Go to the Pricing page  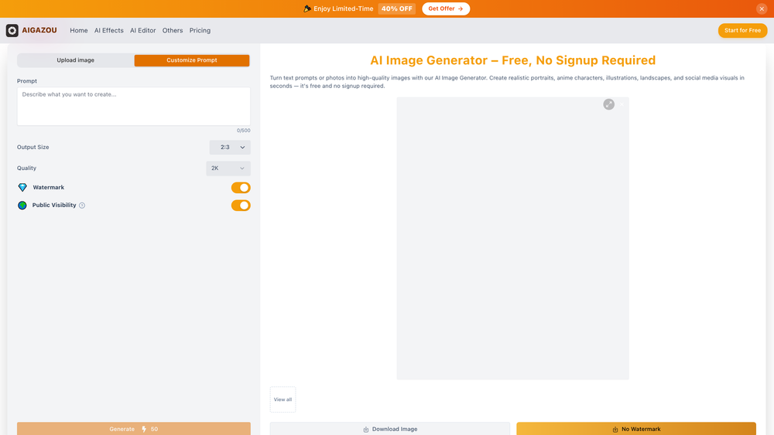200,31
